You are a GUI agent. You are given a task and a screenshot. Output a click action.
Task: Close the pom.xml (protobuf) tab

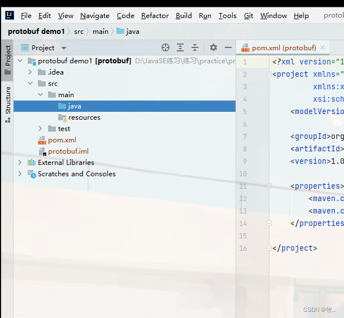click(x=323, y=47)
